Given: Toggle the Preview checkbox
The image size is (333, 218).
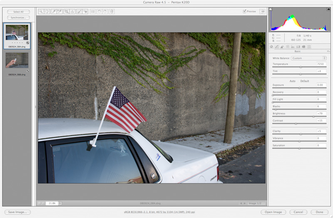Looking at the screenshot, I should coord(245,11).
